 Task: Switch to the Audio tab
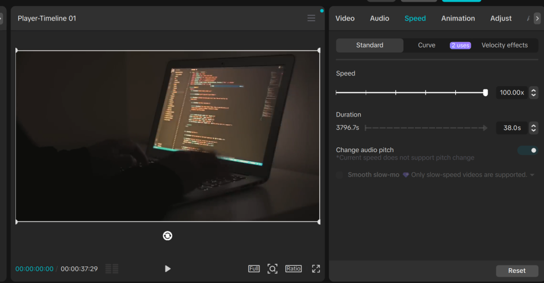coord(379,18)
